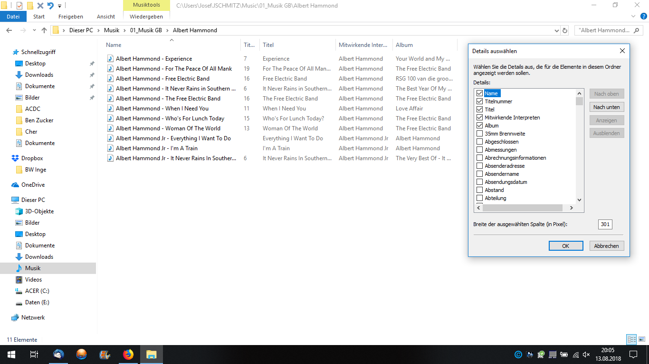
Task: Close the Details auswählen dialog
Action: 622,51
